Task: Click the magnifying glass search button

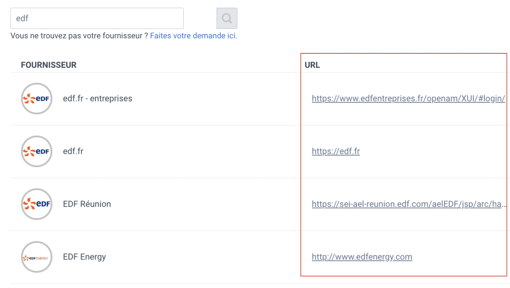Action: pos(227,18)
